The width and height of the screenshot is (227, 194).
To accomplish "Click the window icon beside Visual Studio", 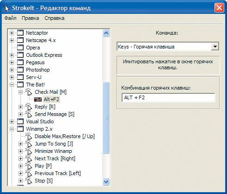I will pyautogui.click(x=20, y=121).
